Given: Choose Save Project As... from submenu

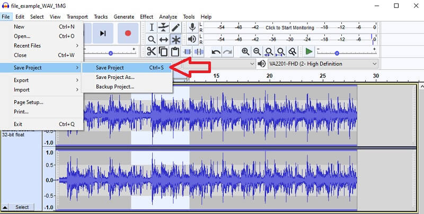Looking at the screenshot, I should pyautogui.click(x=114, y=77).
